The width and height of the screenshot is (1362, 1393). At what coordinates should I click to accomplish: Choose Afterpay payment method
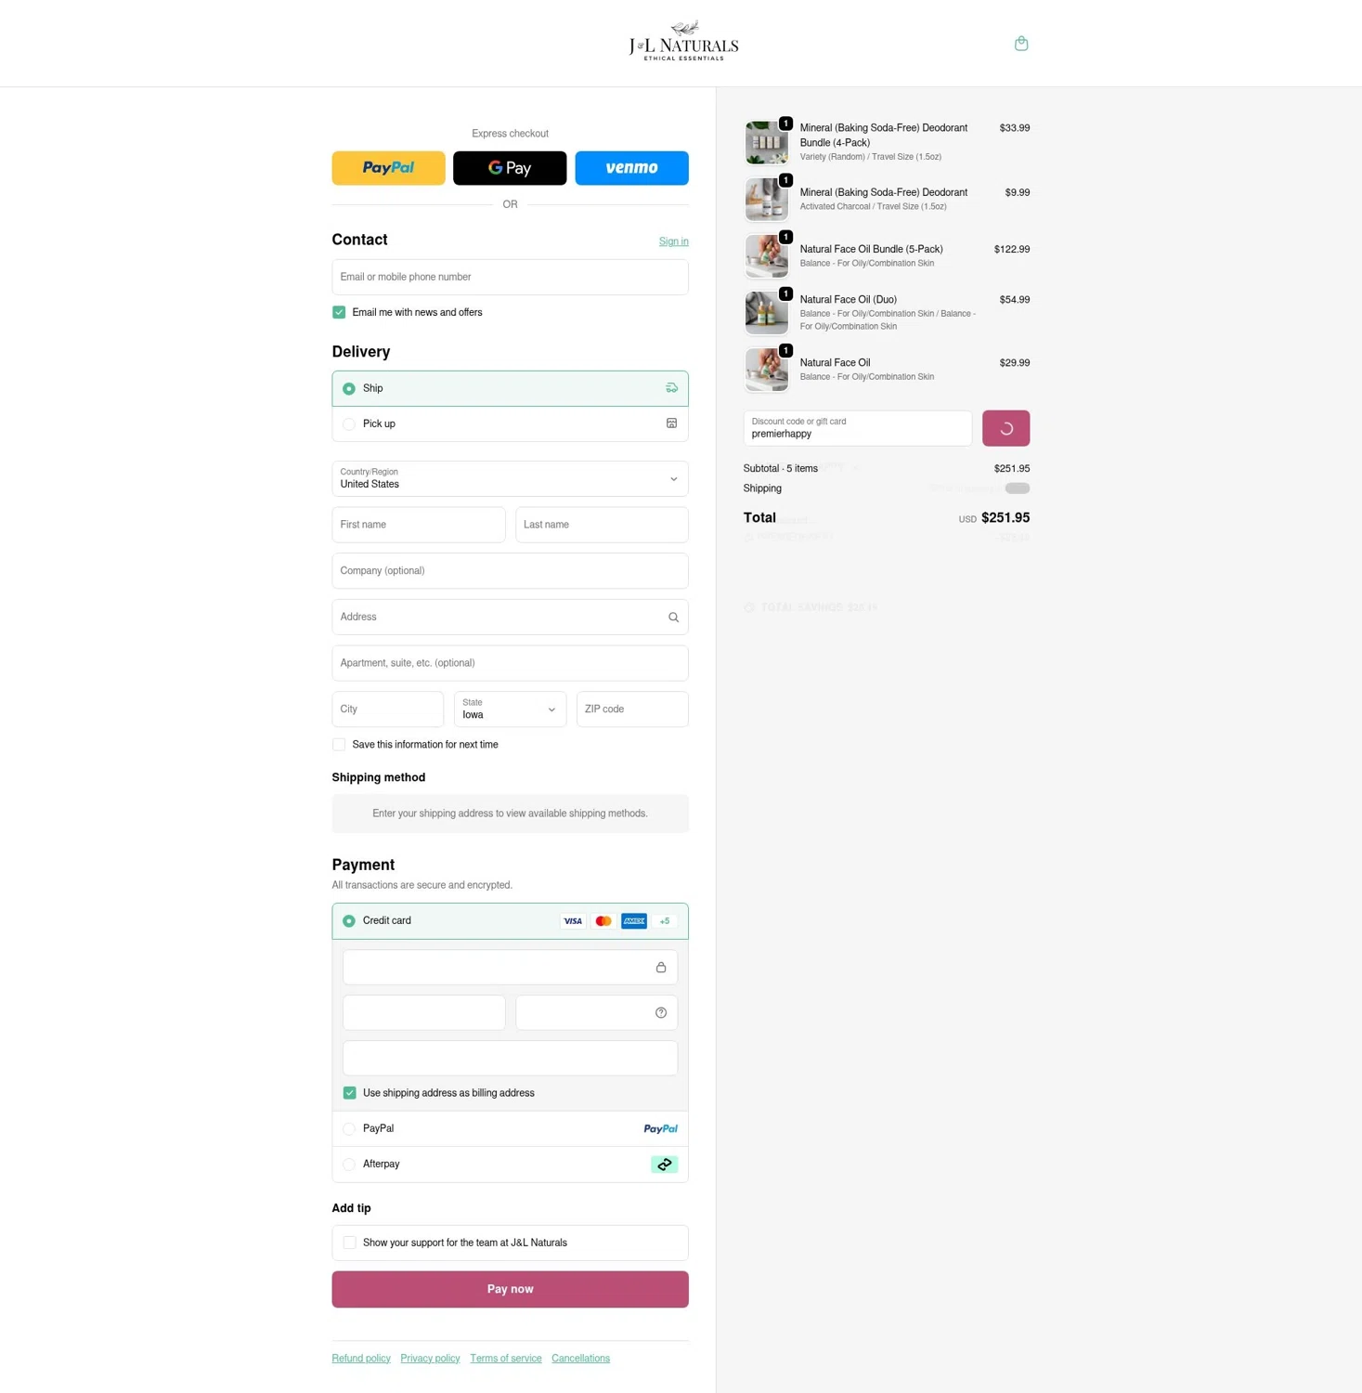click(510, 1165)
